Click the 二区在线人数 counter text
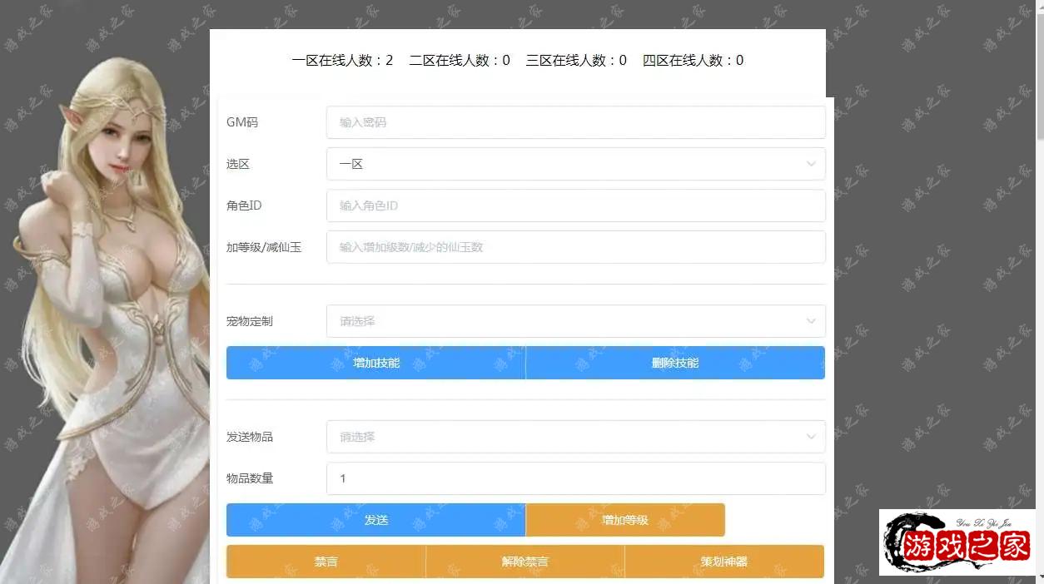 (x=460, y=61)
